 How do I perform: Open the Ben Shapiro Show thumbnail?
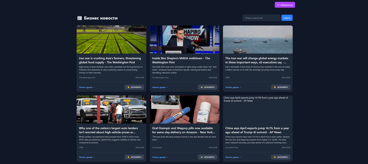184,39
